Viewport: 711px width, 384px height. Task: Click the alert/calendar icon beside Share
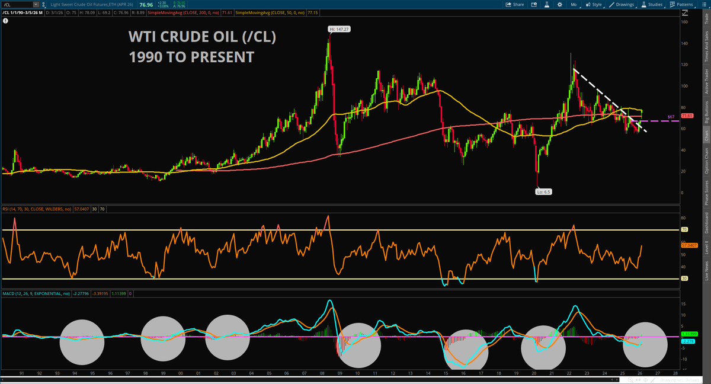click(535, 4)
